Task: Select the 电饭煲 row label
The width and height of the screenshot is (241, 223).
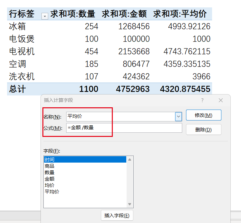Action: (22, 39)
